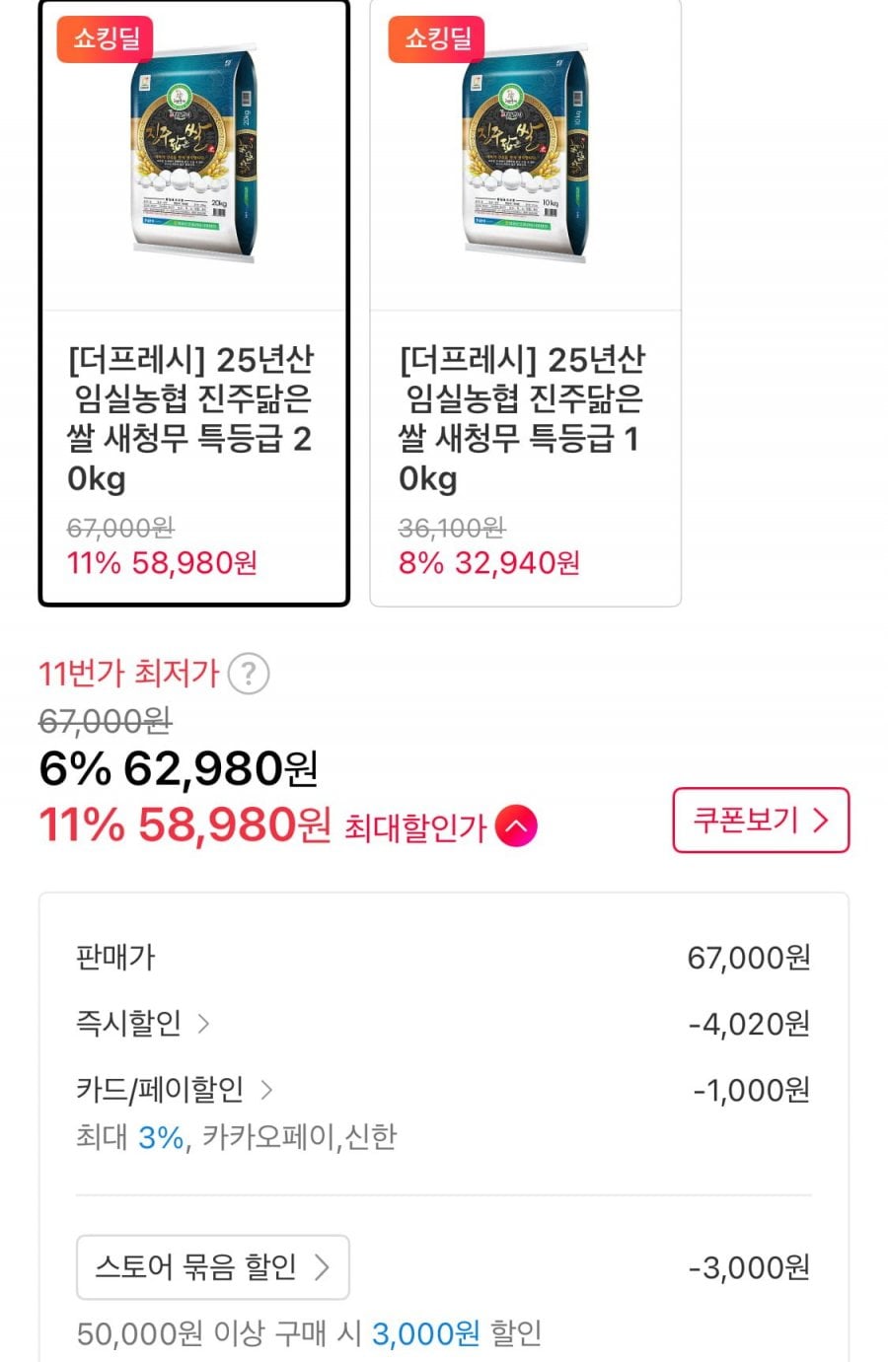Click the chevron in store bundle discount
Image resolution: width=888 pixels, height=1362 pixels.
[322, 1267]
